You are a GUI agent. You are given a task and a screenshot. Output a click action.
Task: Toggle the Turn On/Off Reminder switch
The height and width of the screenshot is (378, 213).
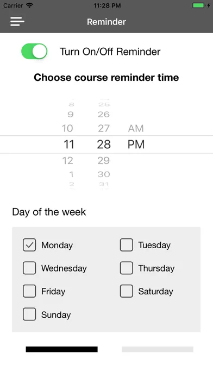point(34,51)
